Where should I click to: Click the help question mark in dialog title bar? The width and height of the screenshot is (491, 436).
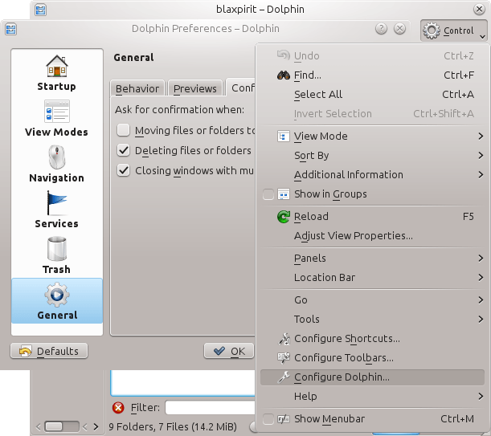381,29
